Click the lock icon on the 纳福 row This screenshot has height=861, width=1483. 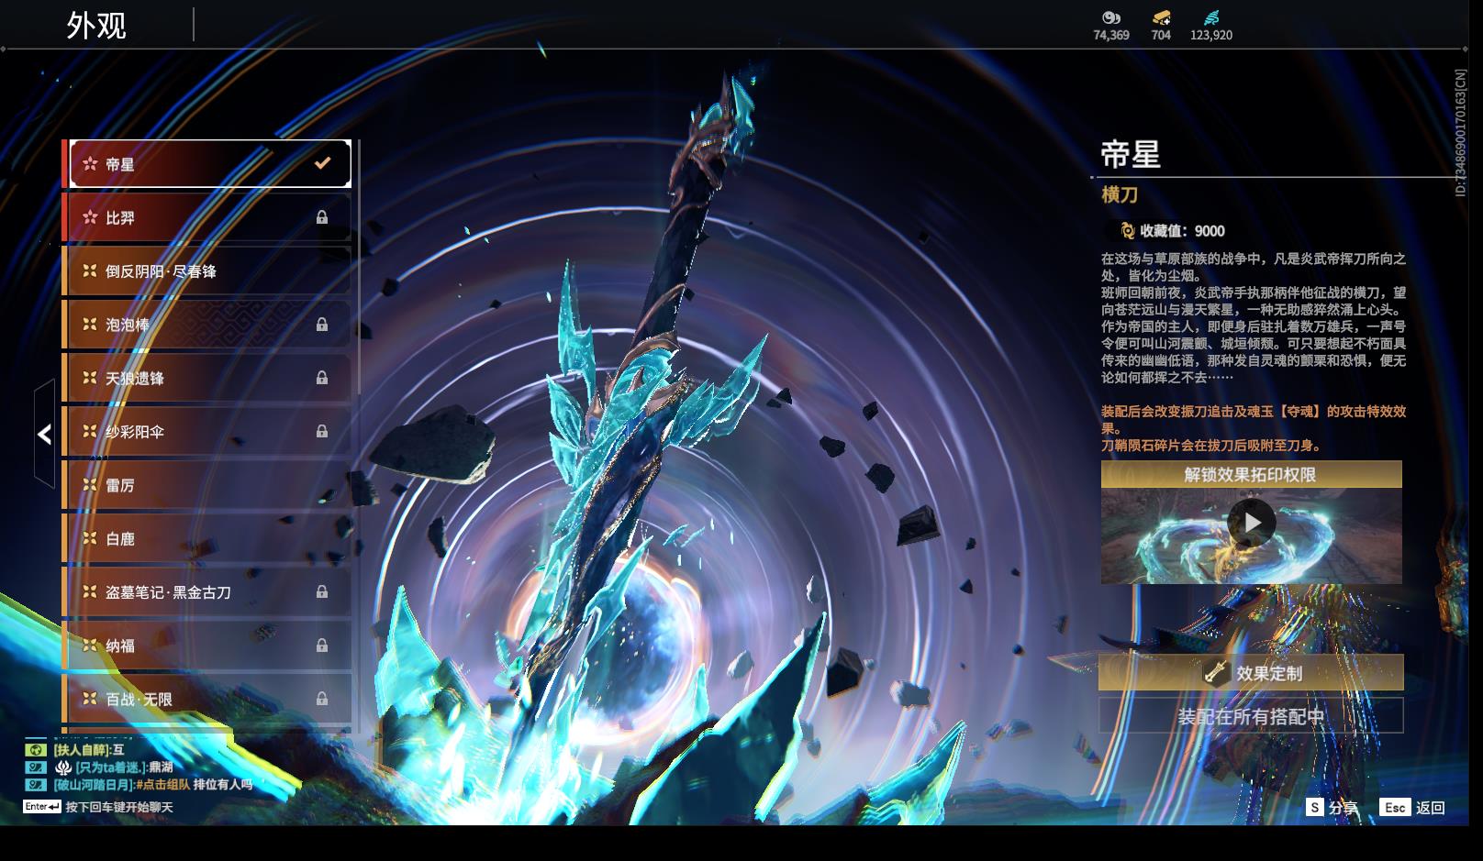[x=322, y=645]
